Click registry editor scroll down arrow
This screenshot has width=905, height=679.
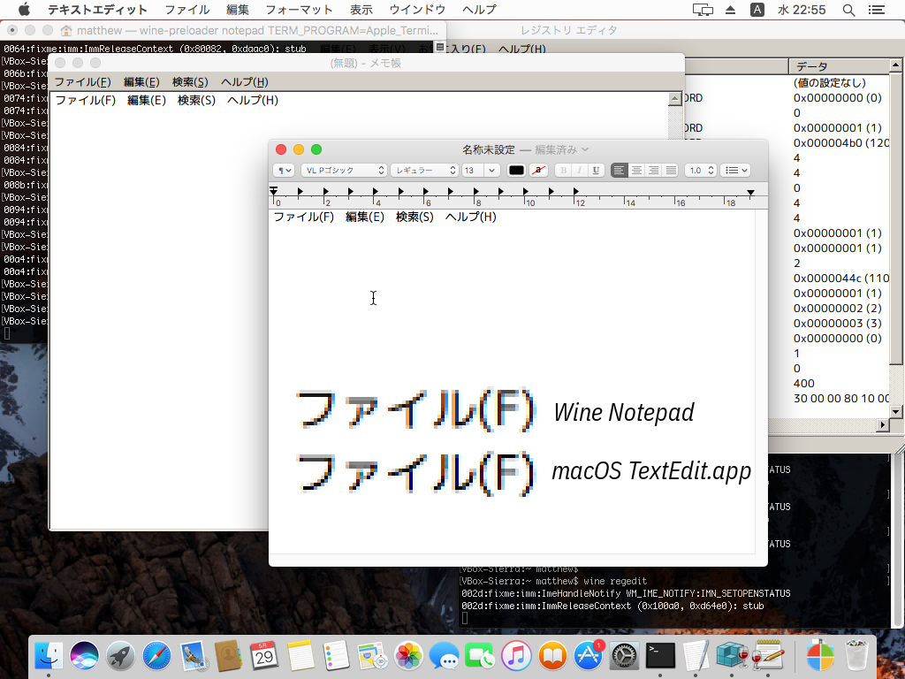pos(896,412)
